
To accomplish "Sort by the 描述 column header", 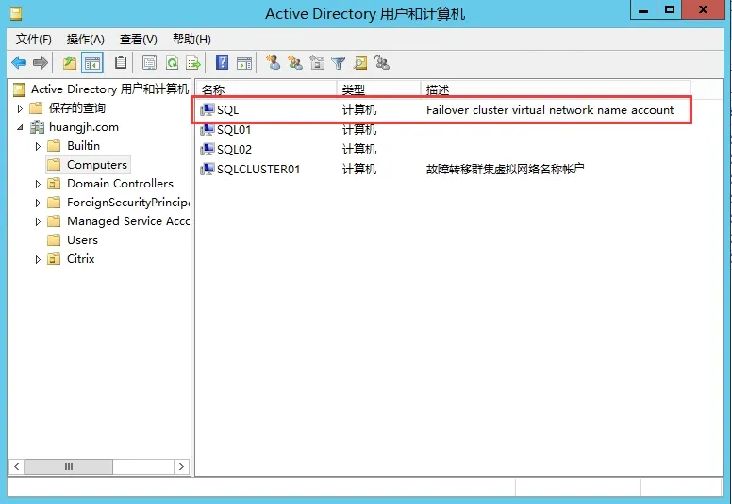I will [x=556, y=89].
